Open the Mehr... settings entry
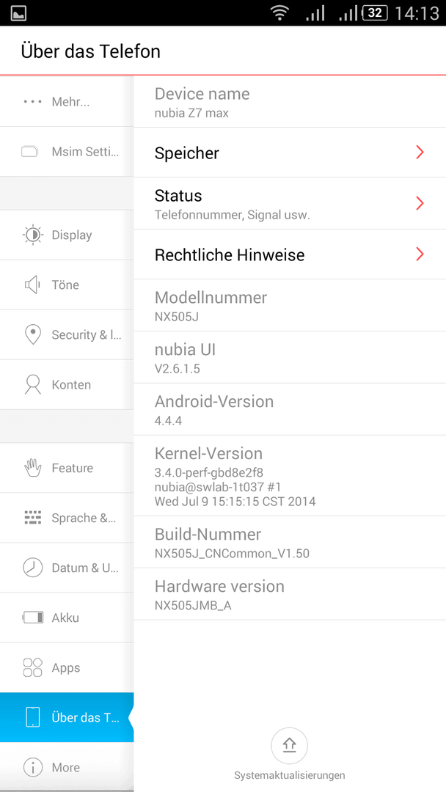 pyautogui.click(x=67, y=102)
